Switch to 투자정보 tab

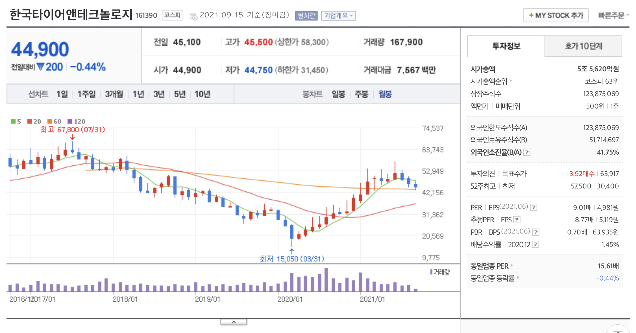click(x=506, y=46)
